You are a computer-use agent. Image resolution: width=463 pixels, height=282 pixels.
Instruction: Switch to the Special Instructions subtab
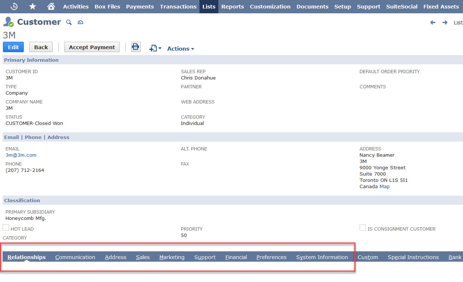(413, 257)
